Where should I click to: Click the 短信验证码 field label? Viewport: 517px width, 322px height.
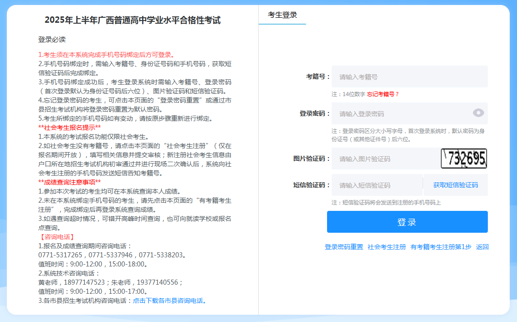[x=312, y=185]
